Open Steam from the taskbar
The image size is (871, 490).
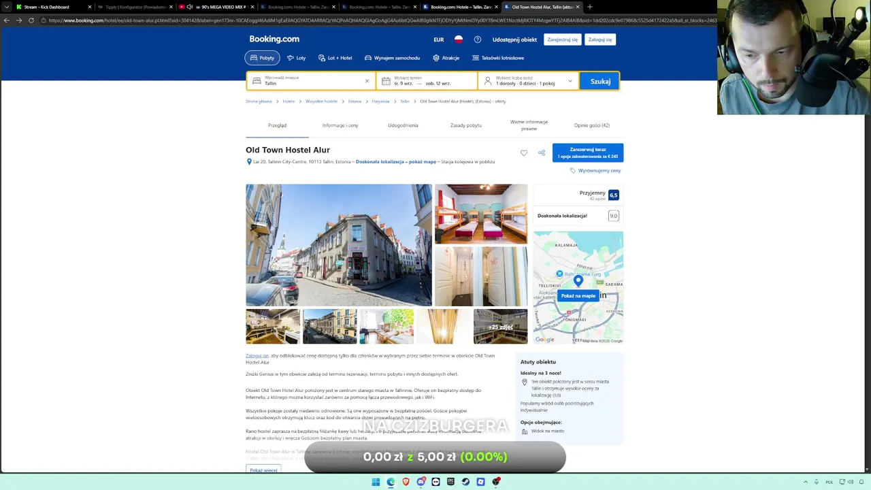tap(465, 482)
